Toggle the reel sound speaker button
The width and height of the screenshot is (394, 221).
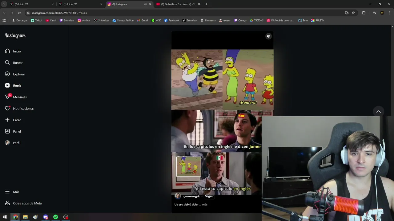pyautogui.click(x=268, y=36)
